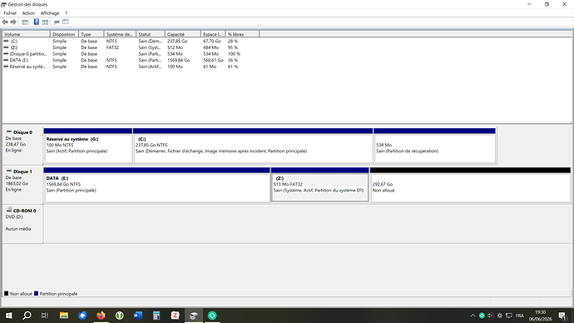Sort by the Type column header
Screen dimensions: 574x323
pyautogui.click(x=92, y=34)
